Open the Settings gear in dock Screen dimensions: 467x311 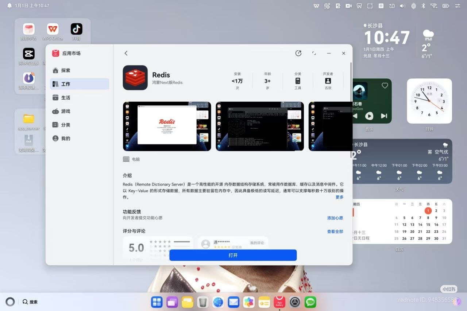click(295, 302)
